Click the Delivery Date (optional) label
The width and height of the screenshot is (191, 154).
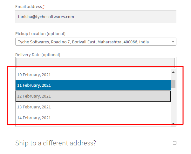[38, 55]
